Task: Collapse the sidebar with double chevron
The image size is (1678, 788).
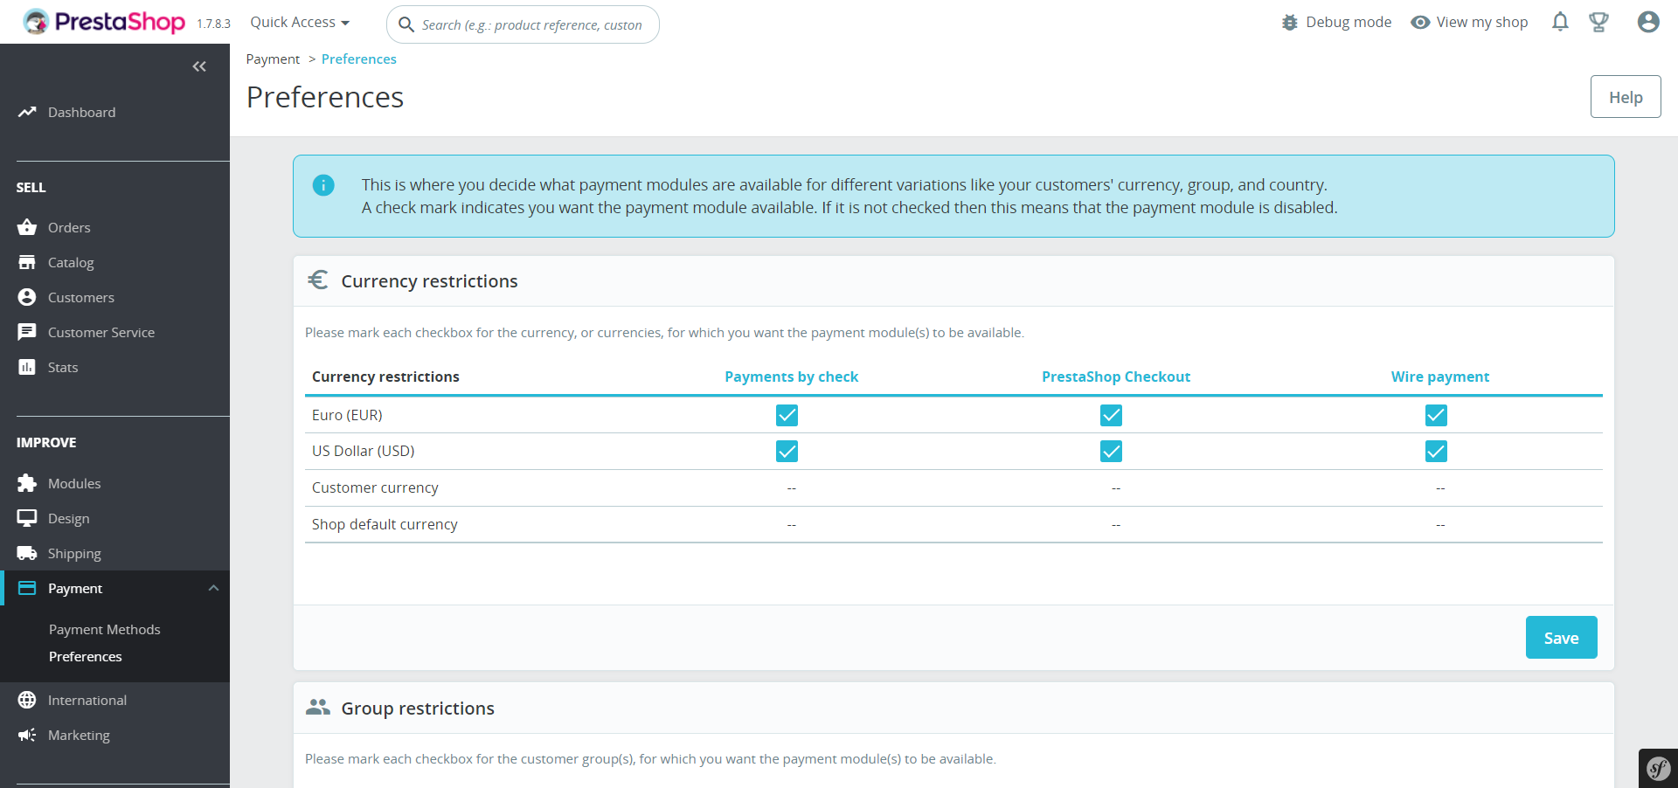Action: coord(199,66)
